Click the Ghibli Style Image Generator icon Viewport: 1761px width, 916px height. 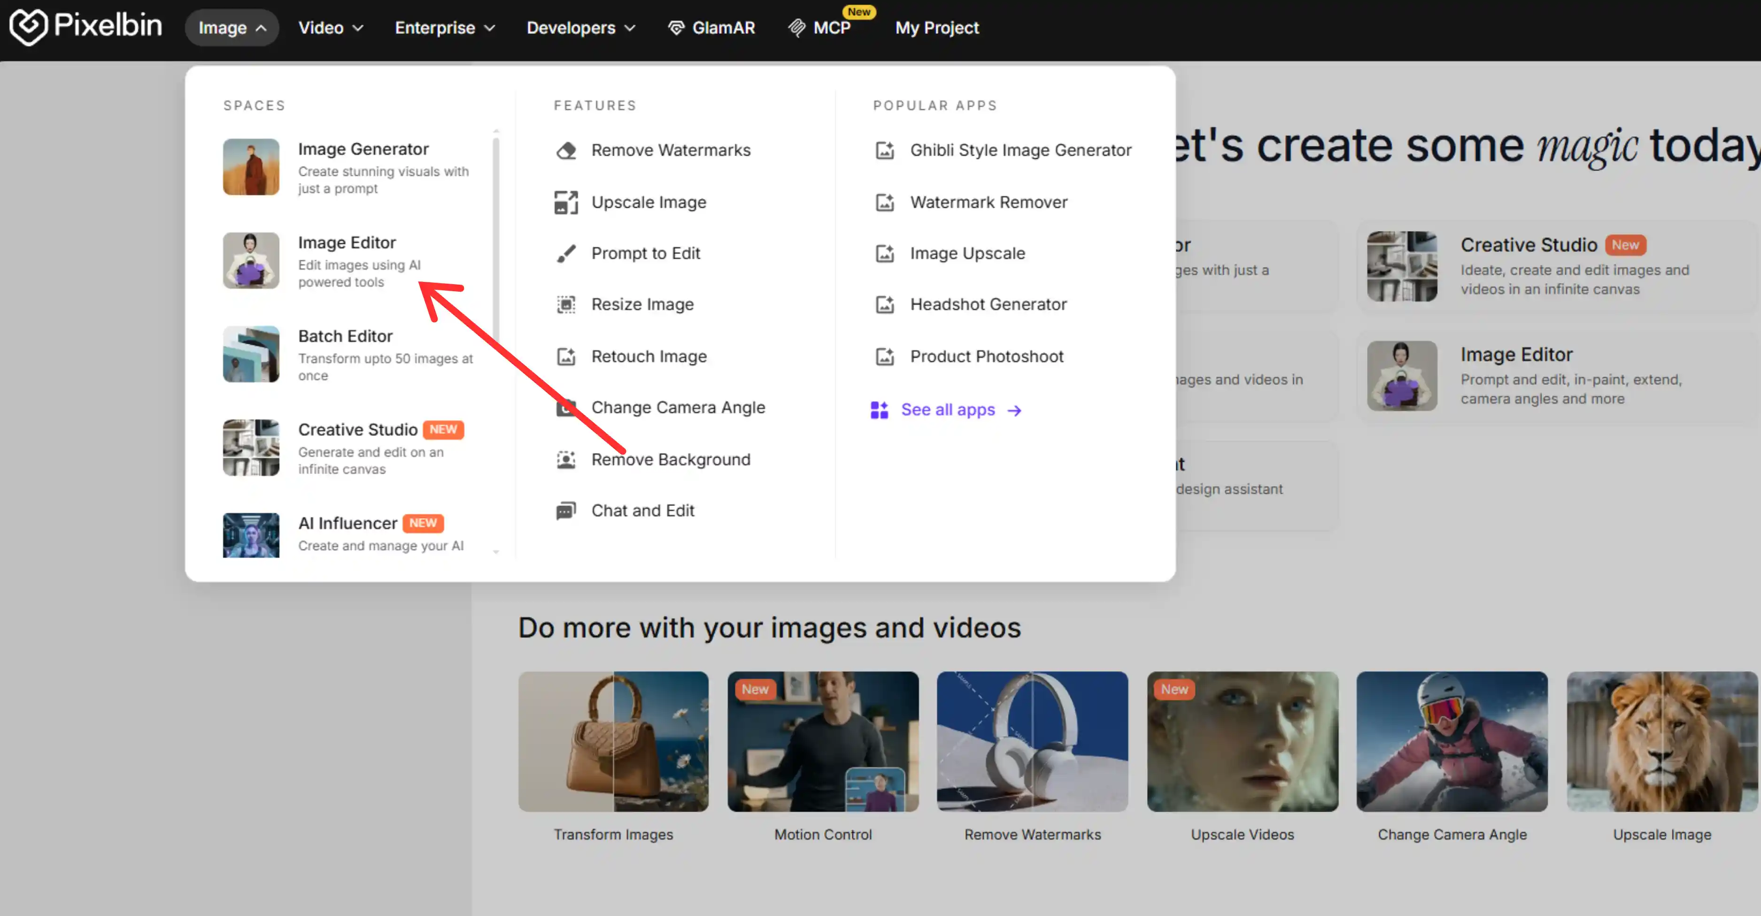[x=885, y=150]
